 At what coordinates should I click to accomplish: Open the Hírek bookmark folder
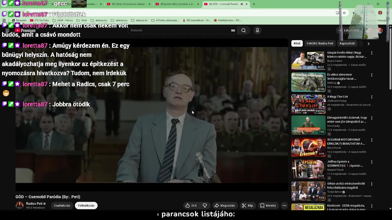[x=81, y=20]
